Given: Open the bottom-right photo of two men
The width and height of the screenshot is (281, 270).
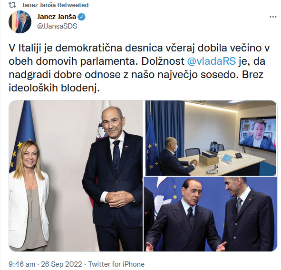Looking at the screenshot, I should click(x=211, y=214).
